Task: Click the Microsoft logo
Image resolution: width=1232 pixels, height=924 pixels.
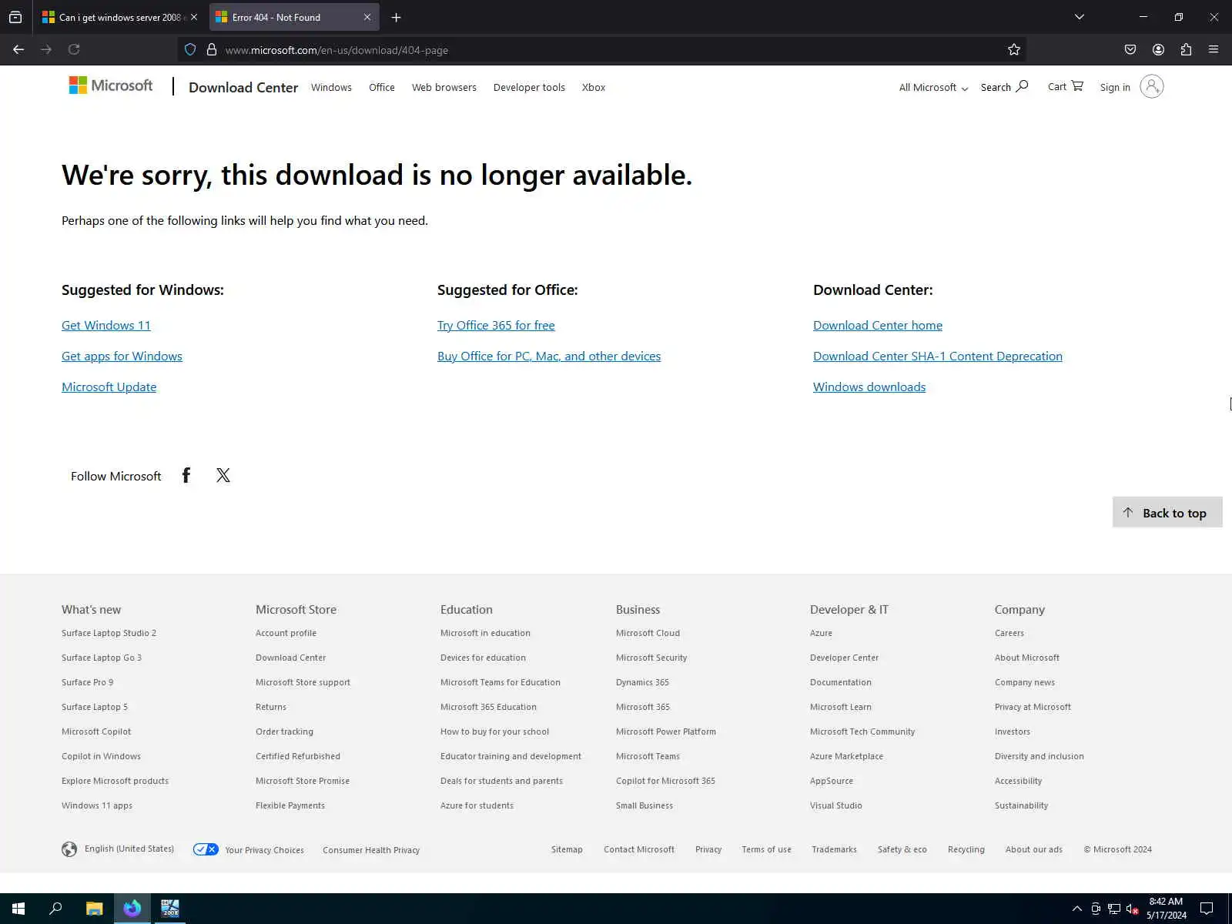Action: pyautogui.click(x=111, y=85)
